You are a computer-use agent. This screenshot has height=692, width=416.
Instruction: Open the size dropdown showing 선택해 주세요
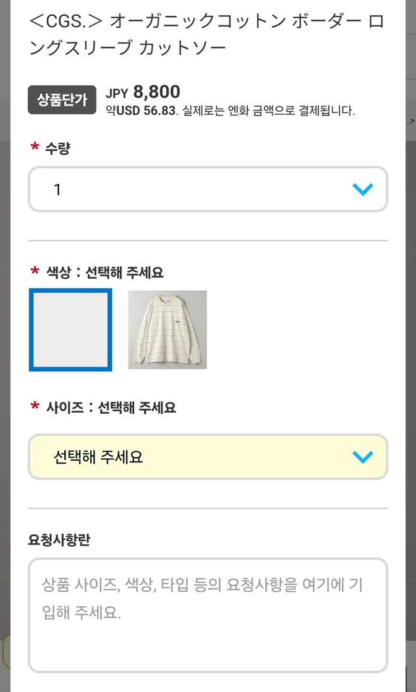coord(207,457)
